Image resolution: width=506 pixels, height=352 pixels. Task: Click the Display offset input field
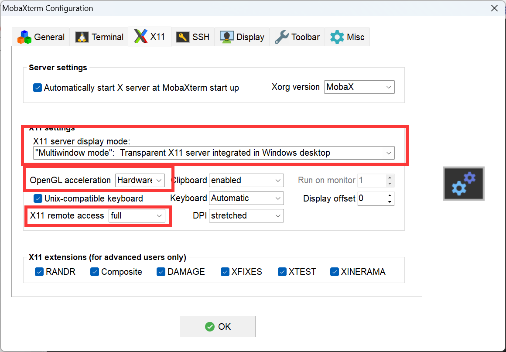(x=372, y=198)
